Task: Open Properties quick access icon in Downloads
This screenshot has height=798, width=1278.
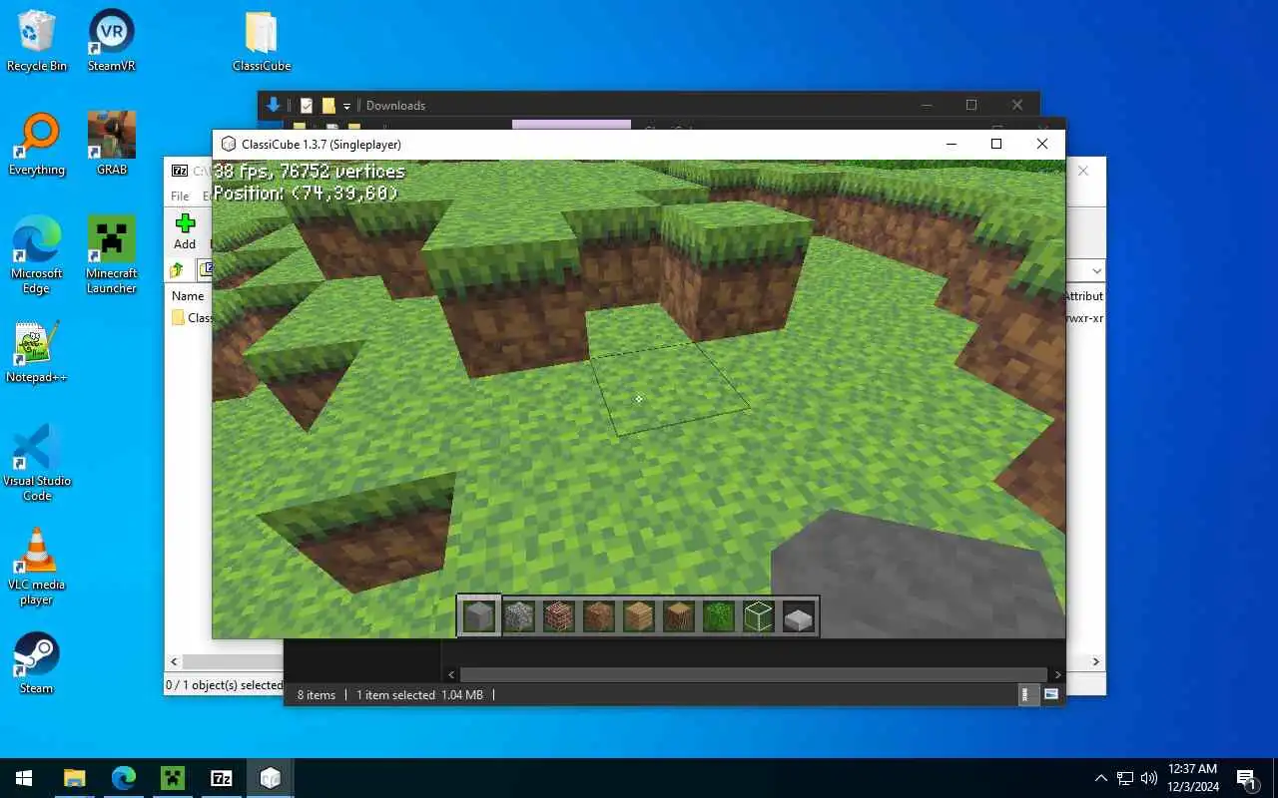Action: click(x=307, y=105)
